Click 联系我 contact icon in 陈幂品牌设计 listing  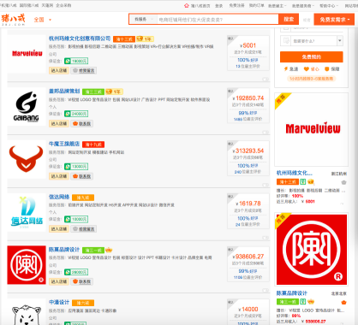tap(82, 281)
